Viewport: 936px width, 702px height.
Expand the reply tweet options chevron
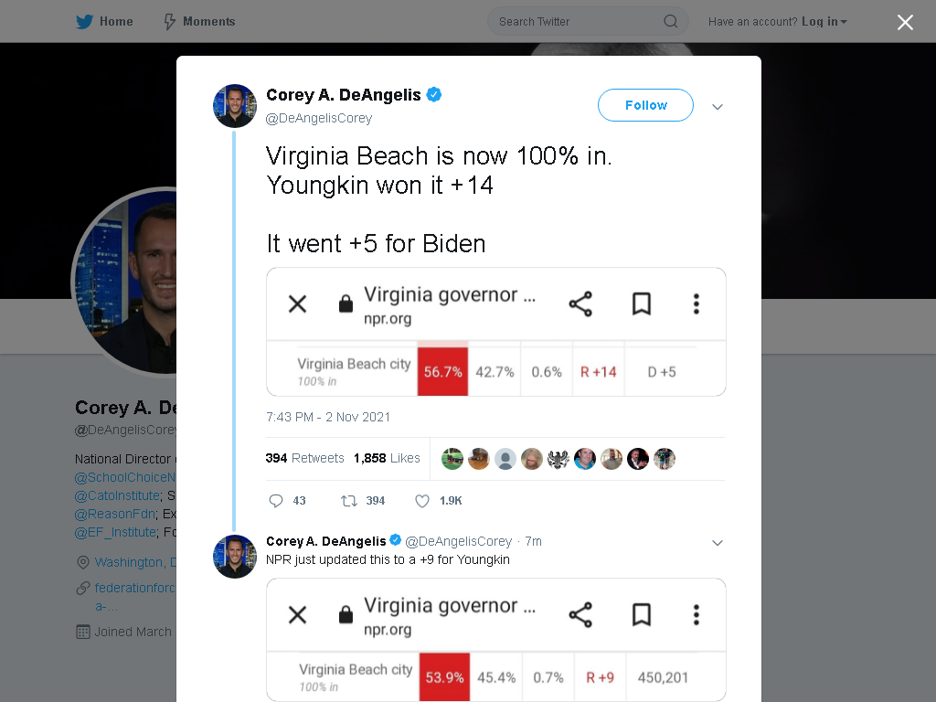pyautogui.click(x=717, y=543)
